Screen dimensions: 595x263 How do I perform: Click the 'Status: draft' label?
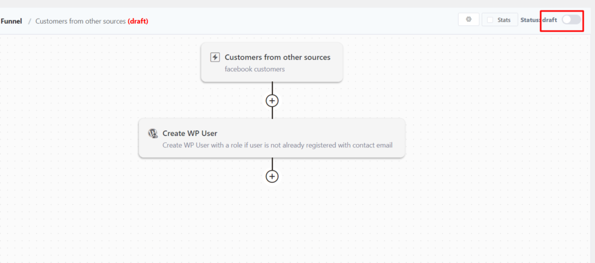pos(539,20)
